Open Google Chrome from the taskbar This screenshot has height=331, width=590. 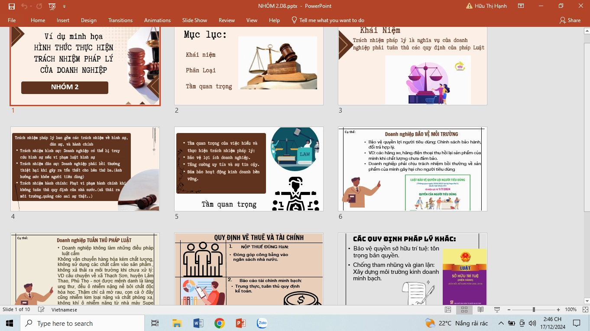tap(220, 323)
